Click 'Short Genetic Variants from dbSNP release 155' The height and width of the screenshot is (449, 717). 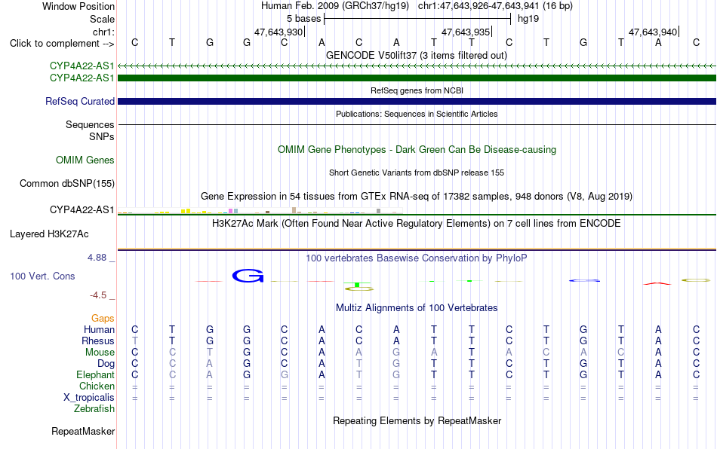pyautogui.click(x=417, y=173)
